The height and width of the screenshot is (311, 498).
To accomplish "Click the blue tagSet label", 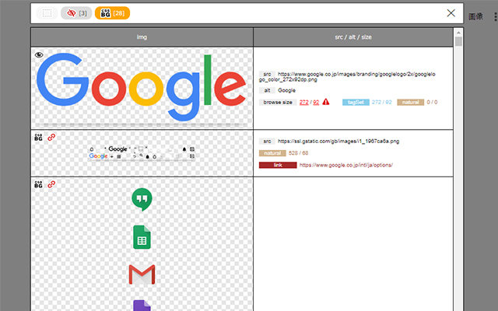I will [x=356, y=102].
